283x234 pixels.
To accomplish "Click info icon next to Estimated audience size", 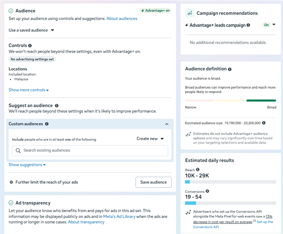I will (x=264, y=123).
